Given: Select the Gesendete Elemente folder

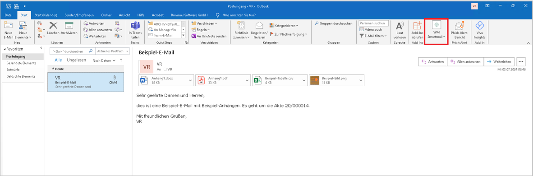Looking at the screenshot, I should pos(21,63).
